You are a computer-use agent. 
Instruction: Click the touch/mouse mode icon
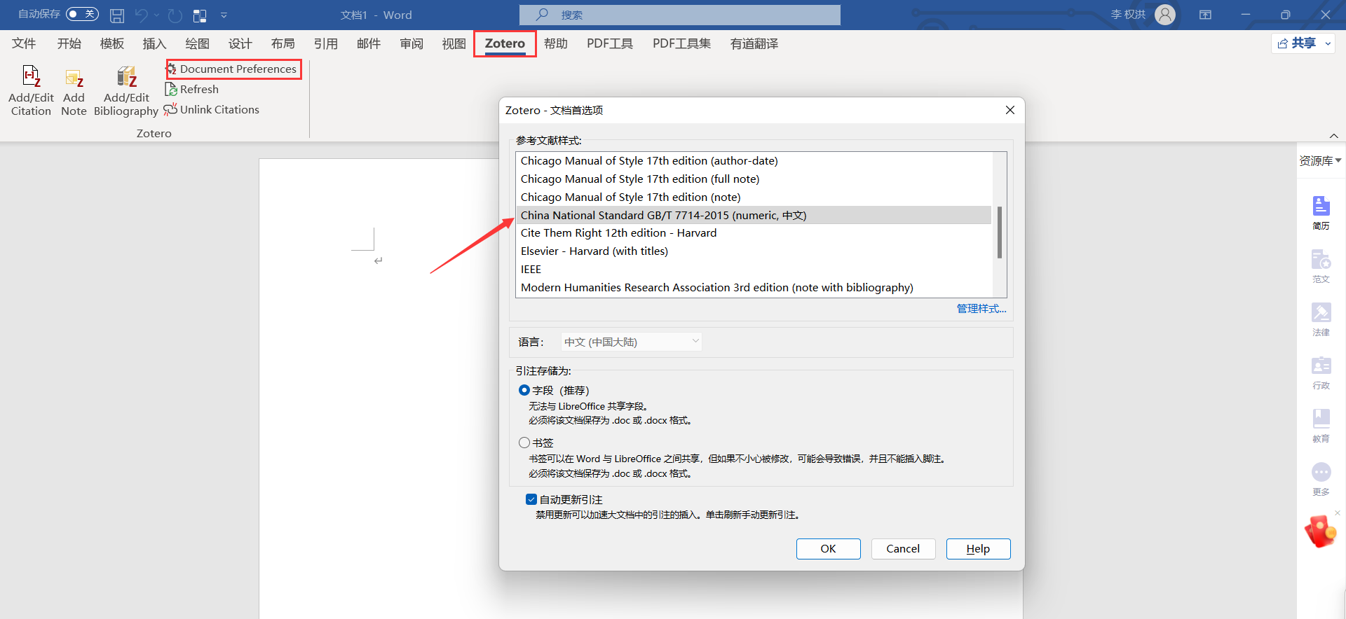200,15
